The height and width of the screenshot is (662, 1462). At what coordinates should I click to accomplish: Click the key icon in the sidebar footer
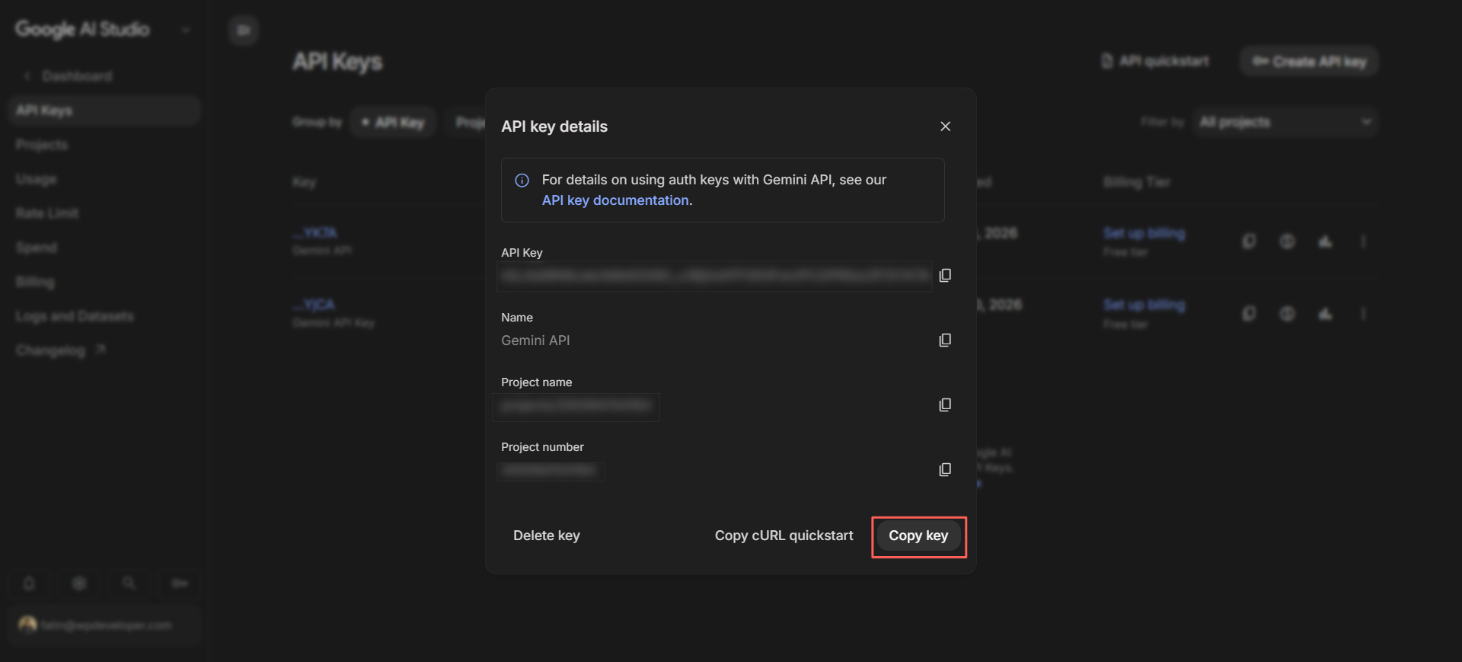tap(180, 584)
